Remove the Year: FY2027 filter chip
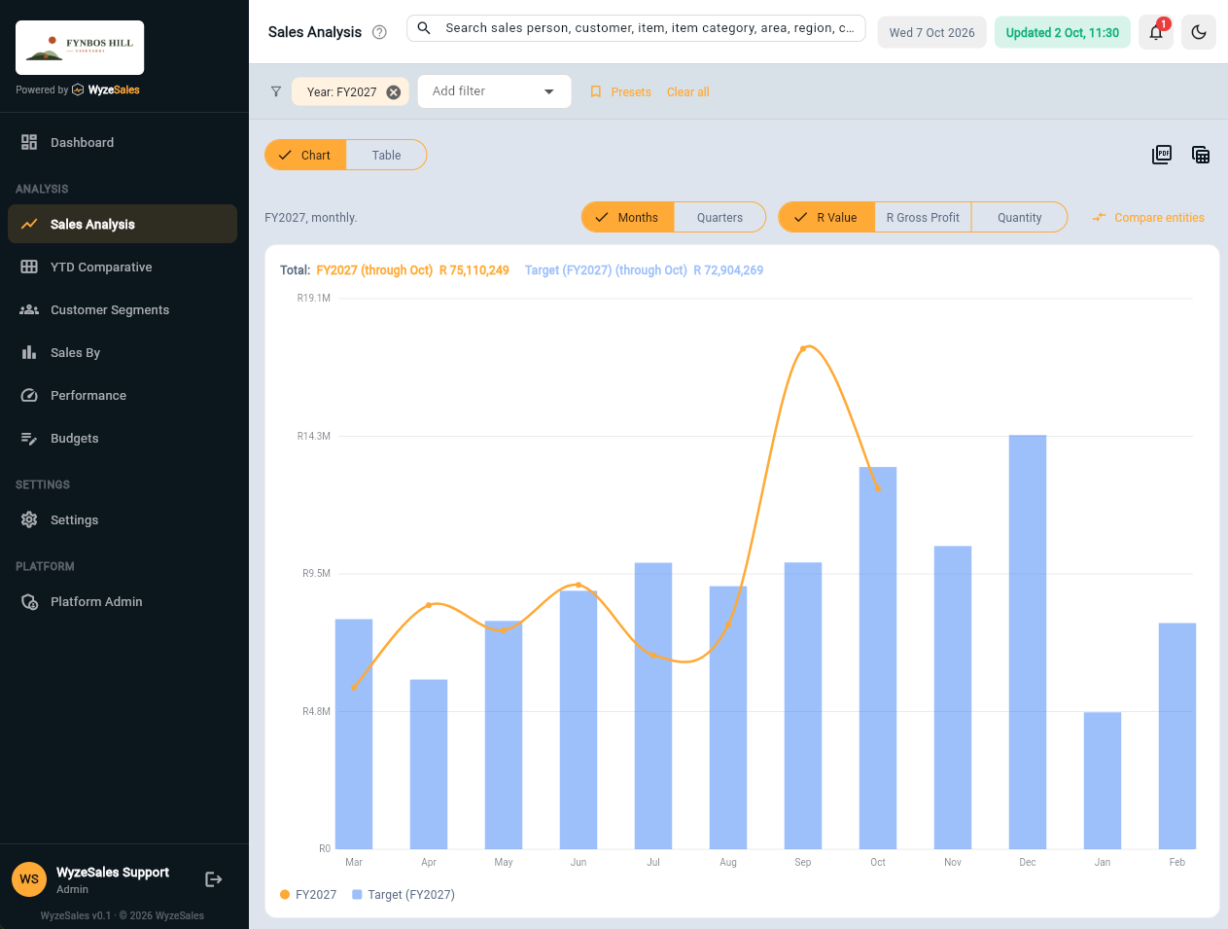The image size is (1228, 929). coord(394,92)
